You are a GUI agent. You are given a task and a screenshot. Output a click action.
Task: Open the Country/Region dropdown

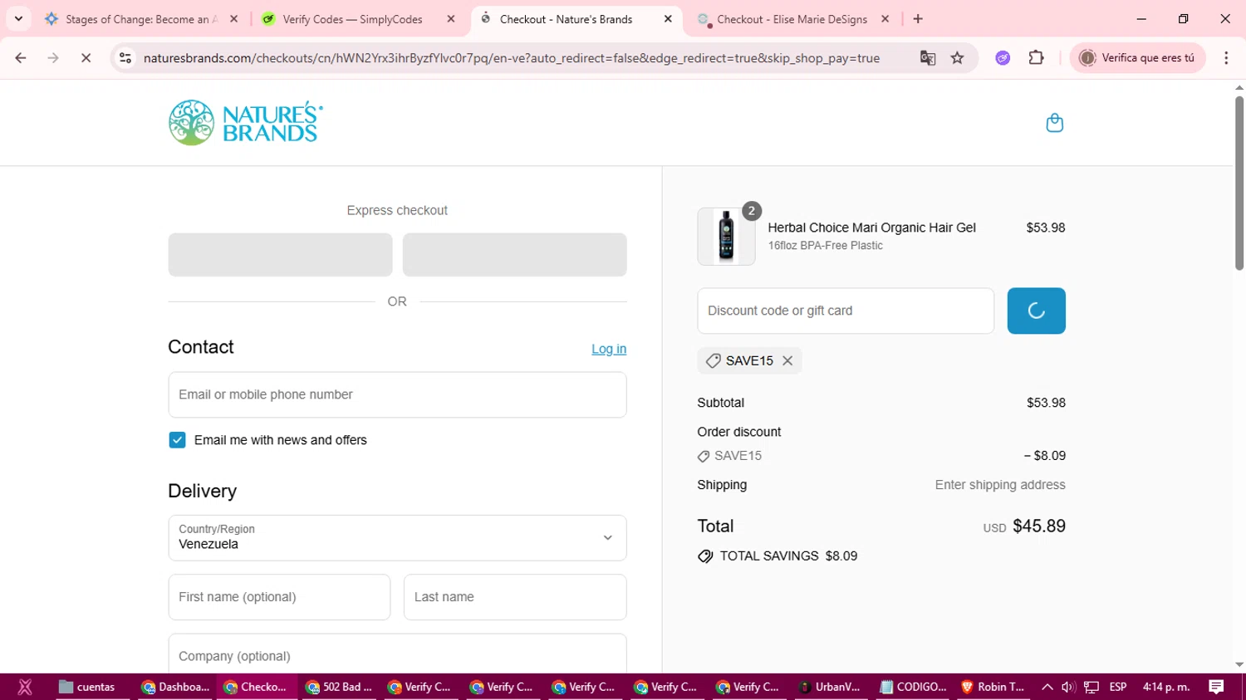click(397, 538)
